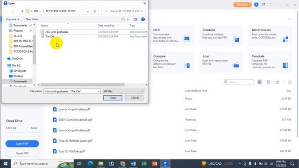Select This PC in navigation pane
Image resolution: width=299 pixels, height=168 pixels.
coord(16,65)
